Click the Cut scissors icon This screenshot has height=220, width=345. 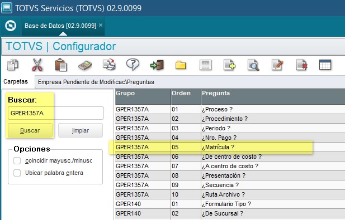[x=37, y=65]
